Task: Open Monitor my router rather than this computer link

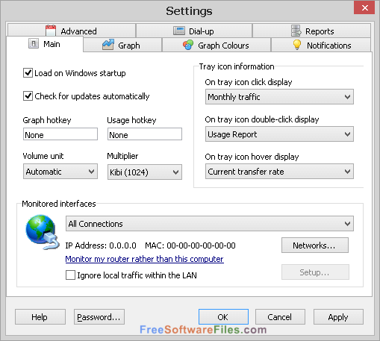Action: (144, 259)
